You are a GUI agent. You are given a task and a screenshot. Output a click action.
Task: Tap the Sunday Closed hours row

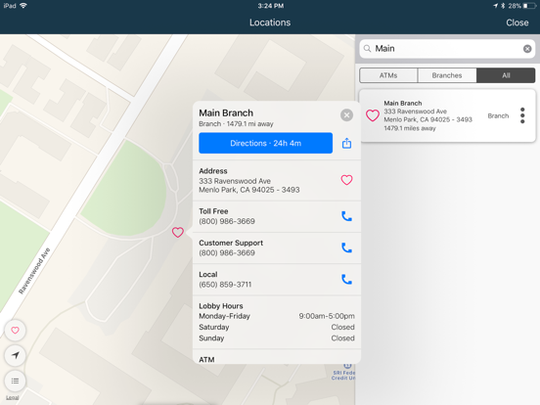(x=277, y=338)
